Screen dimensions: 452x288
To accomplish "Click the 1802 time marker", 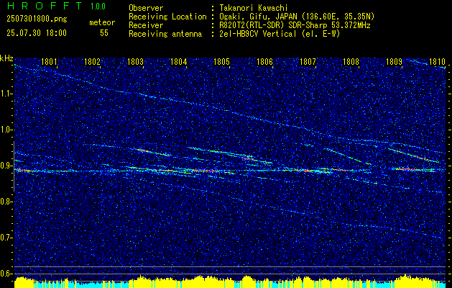I will (x=92, y=62).
